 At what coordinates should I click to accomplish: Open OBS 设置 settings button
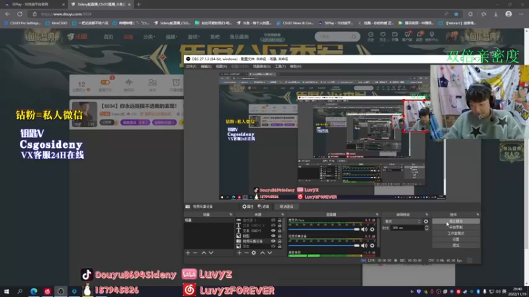pyautogui.click(x=456, y=240)
